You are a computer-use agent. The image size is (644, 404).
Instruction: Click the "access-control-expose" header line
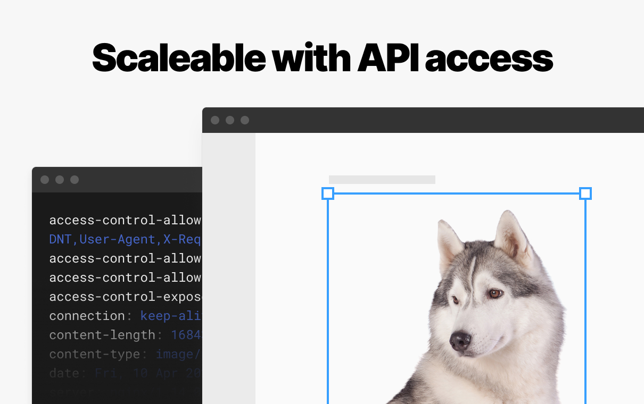coord(125,297)
